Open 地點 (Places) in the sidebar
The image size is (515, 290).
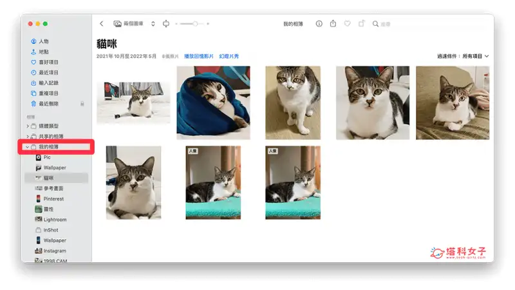tap(43, 52)
